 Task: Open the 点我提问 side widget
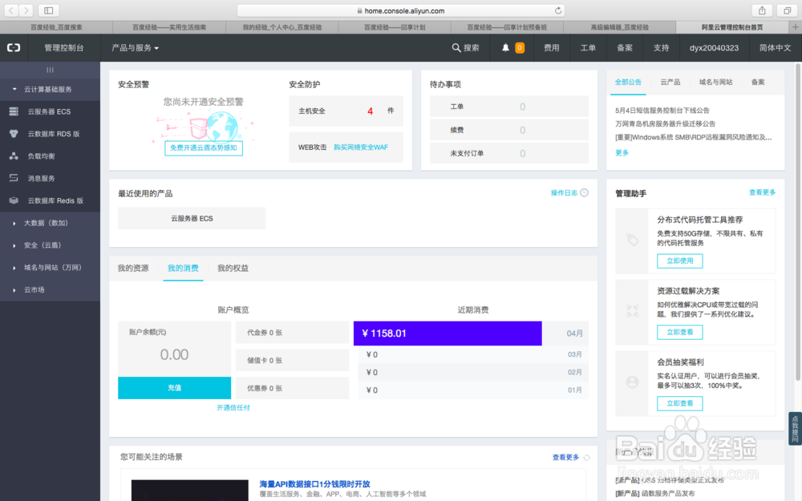pos(795,428)
